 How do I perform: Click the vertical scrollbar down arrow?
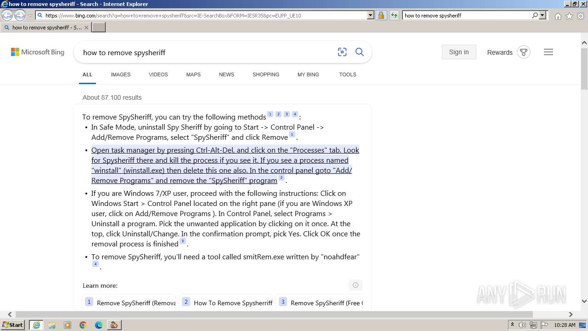(584, 302)
